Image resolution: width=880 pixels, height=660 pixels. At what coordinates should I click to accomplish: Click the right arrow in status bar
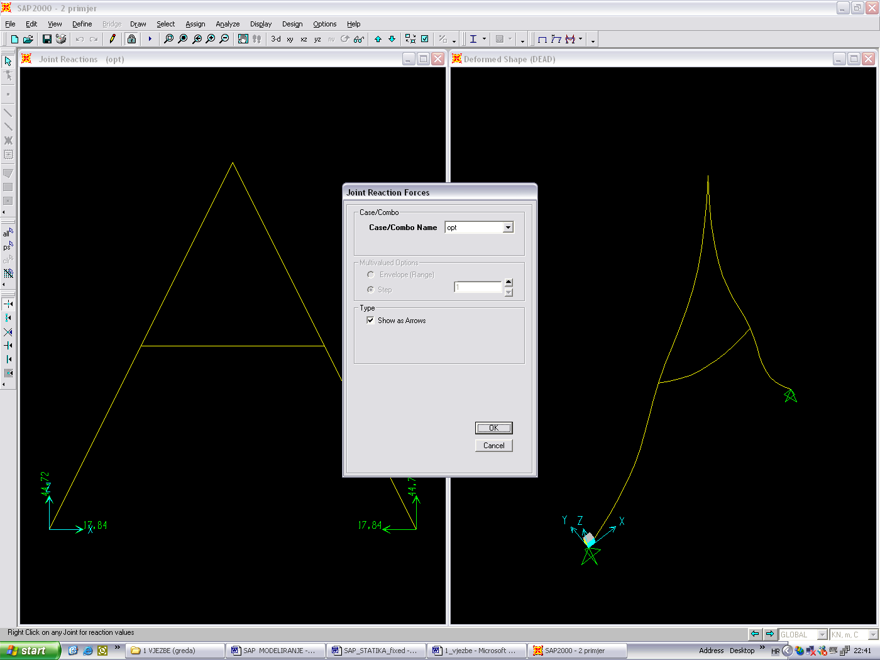point(769,634)
